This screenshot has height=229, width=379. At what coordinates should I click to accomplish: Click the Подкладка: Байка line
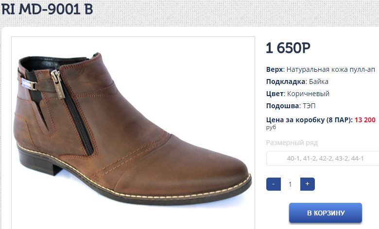[x=297, y=82]
